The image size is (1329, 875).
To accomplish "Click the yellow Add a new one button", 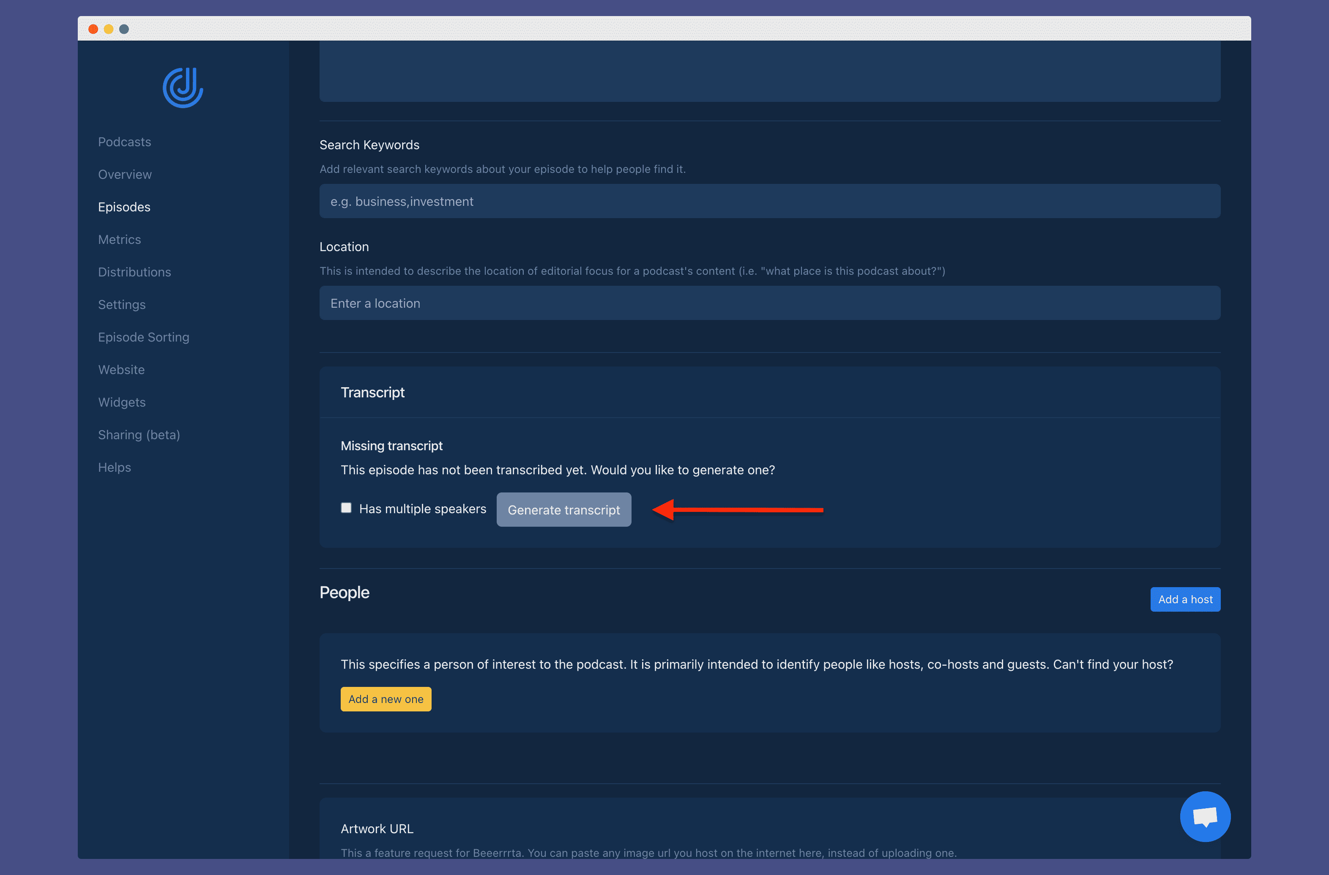I will pyautogui.click(x=385, y=699).
